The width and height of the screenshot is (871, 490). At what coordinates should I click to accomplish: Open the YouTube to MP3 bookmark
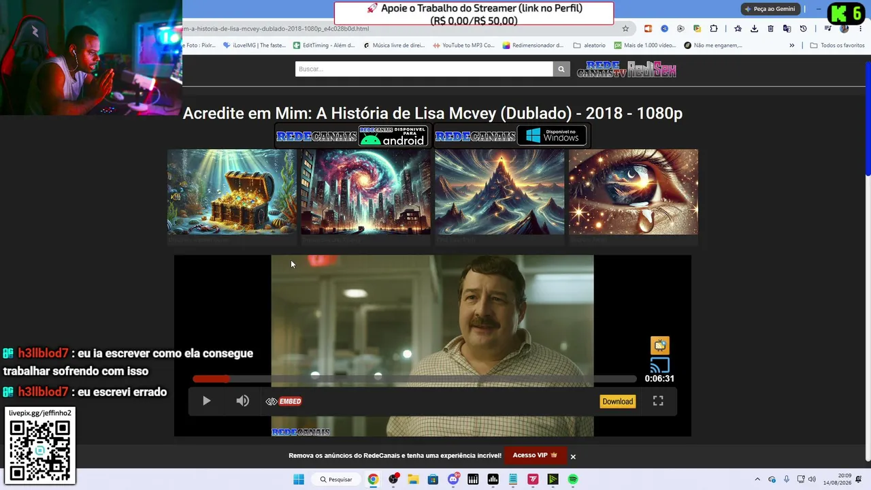pos(463,46)
